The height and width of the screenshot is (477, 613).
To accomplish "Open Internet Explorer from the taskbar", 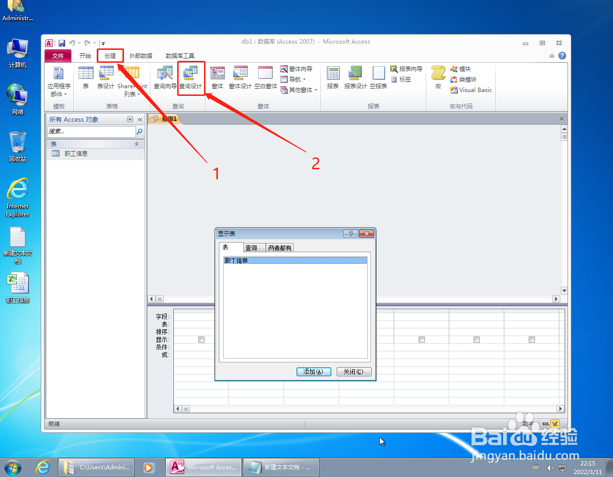I will 43,467.
